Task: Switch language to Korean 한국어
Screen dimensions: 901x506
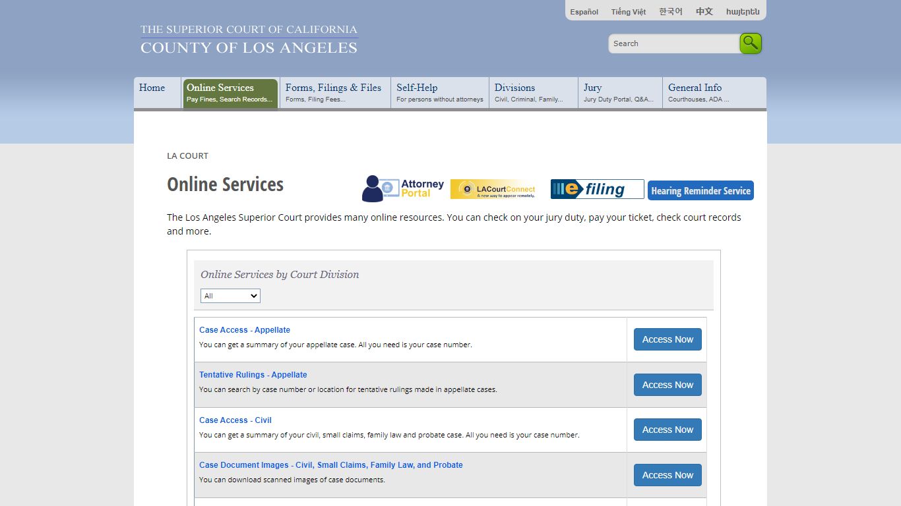Action: 671,12
